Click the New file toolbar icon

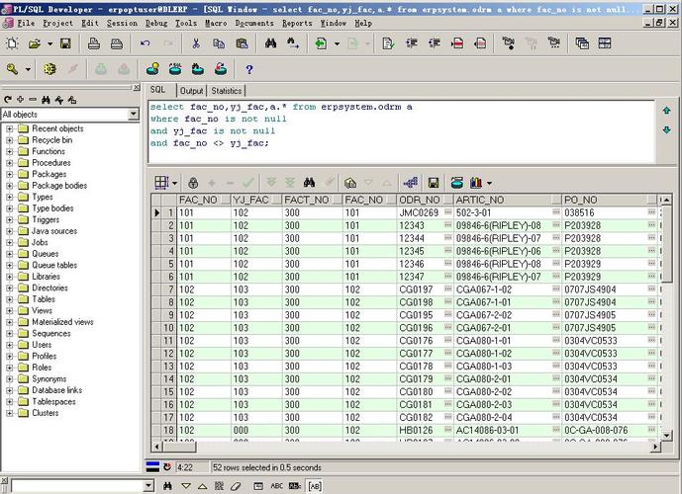[12, 43]
